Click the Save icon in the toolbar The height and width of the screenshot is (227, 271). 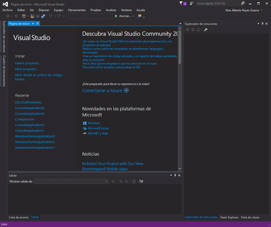38,16
